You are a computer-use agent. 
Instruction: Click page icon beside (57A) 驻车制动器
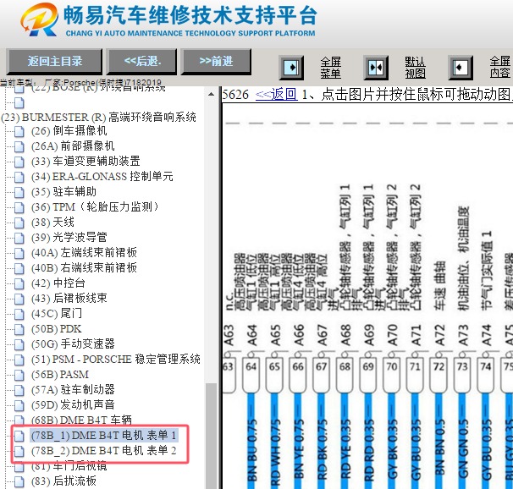[x=19, y=390]
